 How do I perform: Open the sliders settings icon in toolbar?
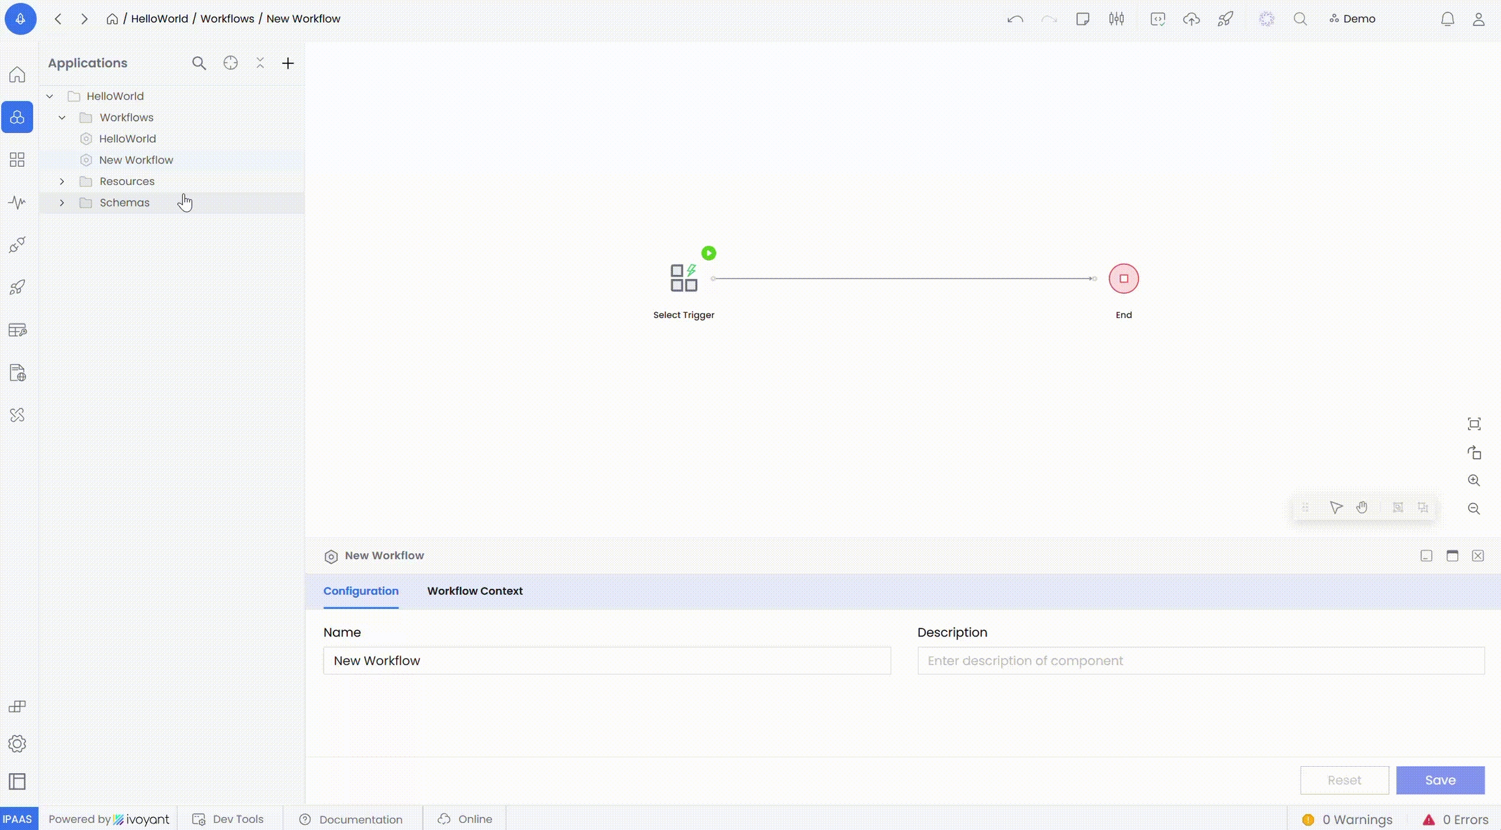click(x=1117, y=19)
